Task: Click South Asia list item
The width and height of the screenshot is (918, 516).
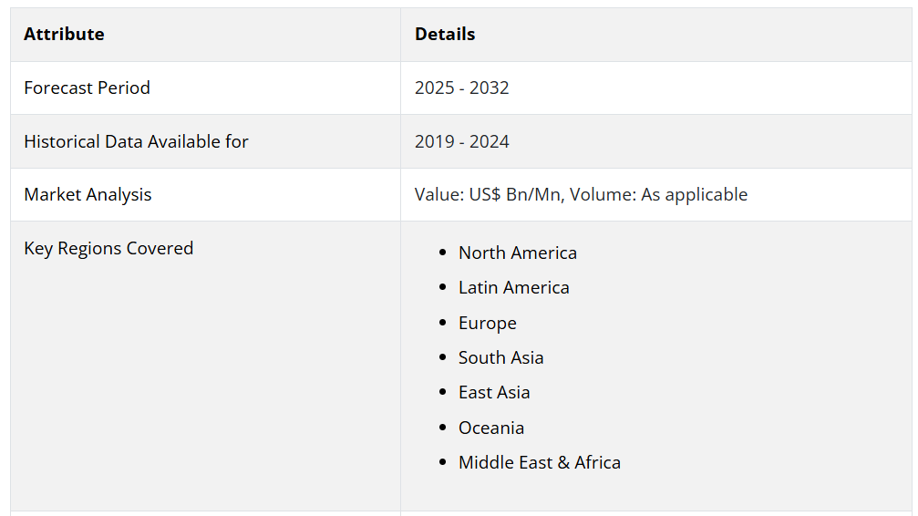Action: [500, 358]
